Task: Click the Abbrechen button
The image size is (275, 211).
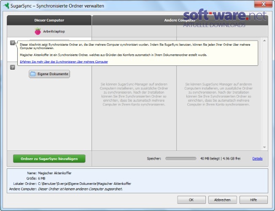Action: point(222,200)
